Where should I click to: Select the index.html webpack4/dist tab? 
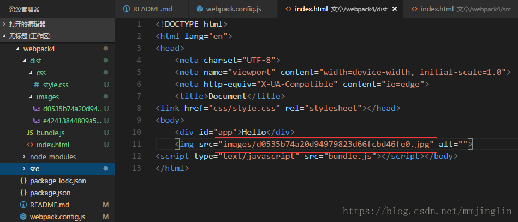coord(340,9)
